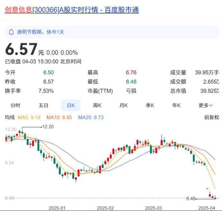Show the 季K chart tab
The width and height of the screenshot is (222, 211).
click(150, 105)
